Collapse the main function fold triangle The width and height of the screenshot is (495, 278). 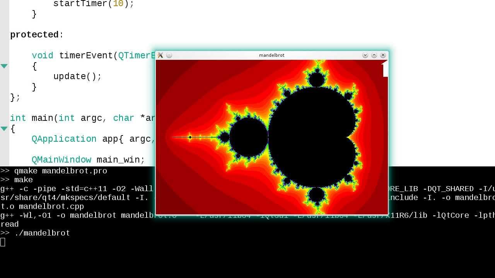[x=4, y=129]
